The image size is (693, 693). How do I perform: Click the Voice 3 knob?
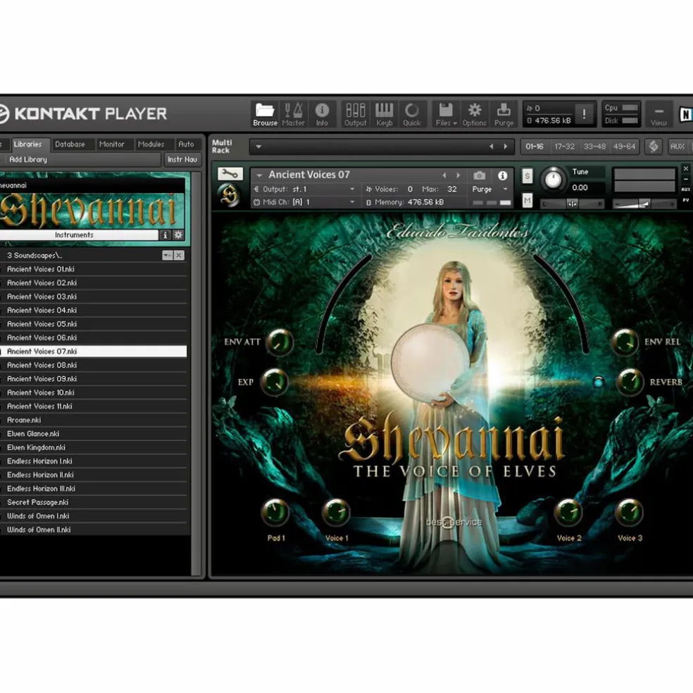tap(630, 513)
